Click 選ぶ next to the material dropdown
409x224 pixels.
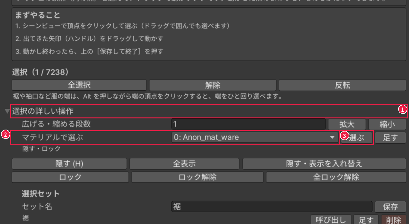tap(357, 138)
